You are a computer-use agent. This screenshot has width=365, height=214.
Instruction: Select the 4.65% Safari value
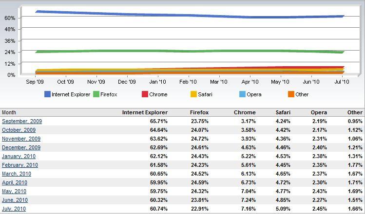pyautogui.click(x=283, y=174)
